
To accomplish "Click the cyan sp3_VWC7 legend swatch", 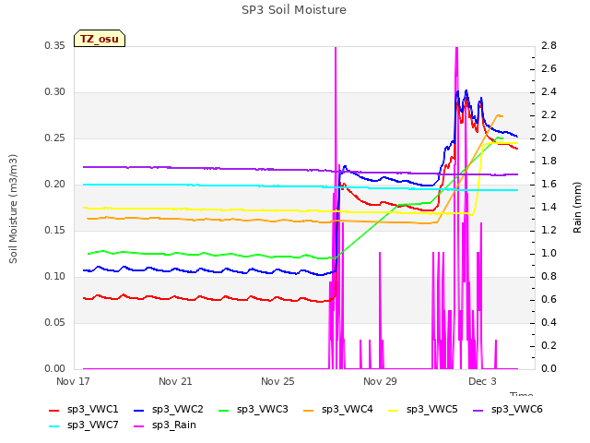I will [x=53, y=426].
